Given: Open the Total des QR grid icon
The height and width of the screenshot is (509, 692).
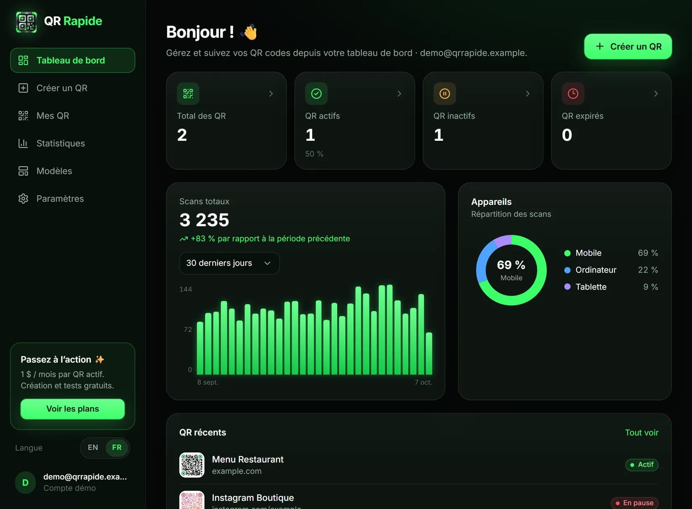Looking at the screenshot, I should (x=188, y=93).
